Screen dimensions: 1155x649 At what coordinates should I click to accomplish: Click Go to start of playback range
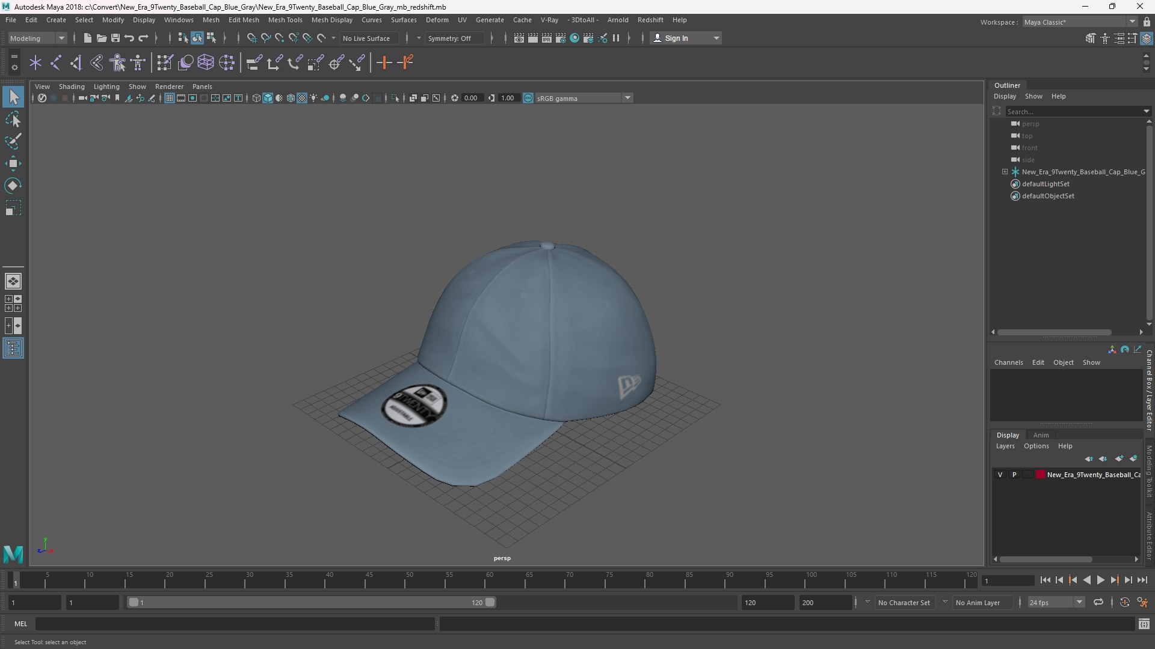pyautogui.click(x=1046, y=580)
